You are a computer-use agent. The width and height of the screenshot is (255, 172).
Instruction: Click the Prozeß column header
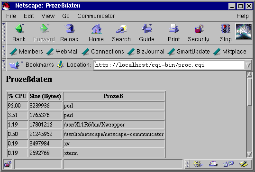point(114,96)
